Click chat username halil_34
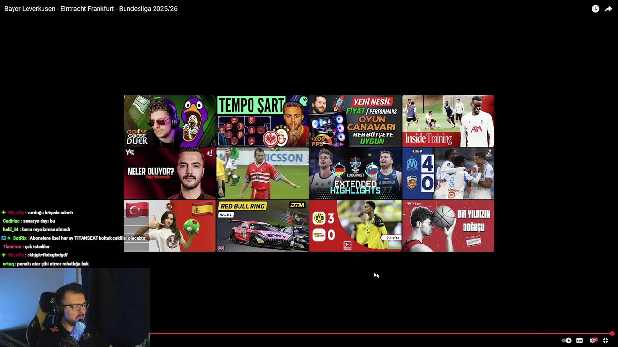This screenshot has height=347, width=618. tap(11, 230)
